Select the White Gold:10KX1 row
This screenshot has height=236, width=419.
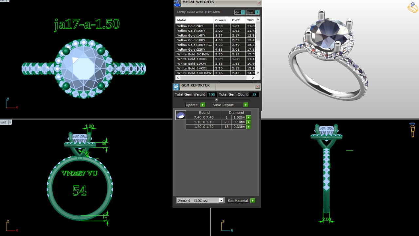click(215, 59)
